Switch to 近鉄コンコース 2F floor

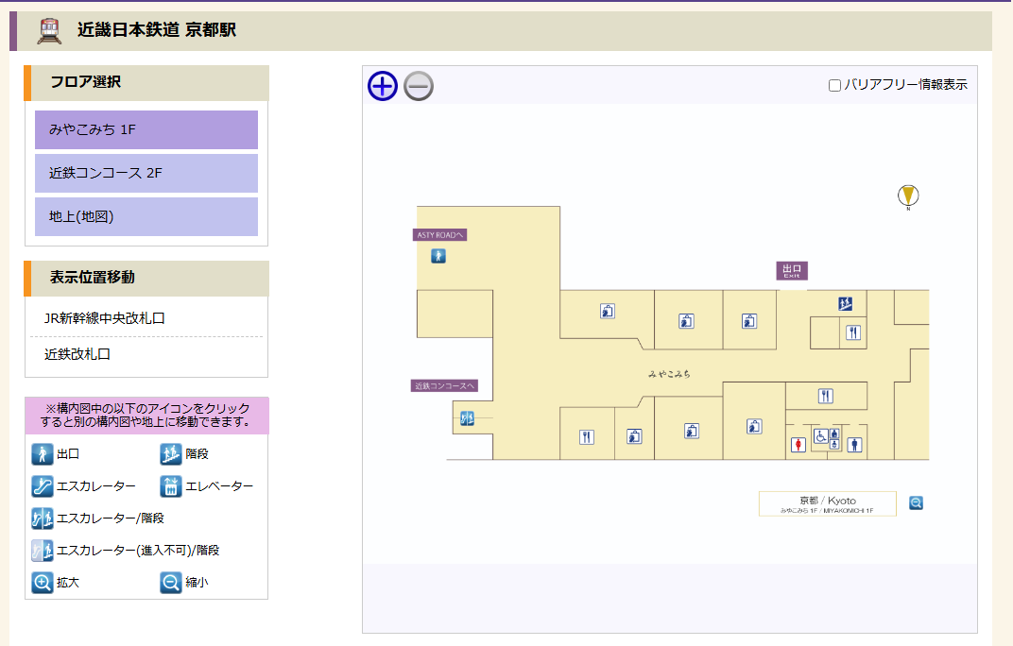click(x=146, y=173)
